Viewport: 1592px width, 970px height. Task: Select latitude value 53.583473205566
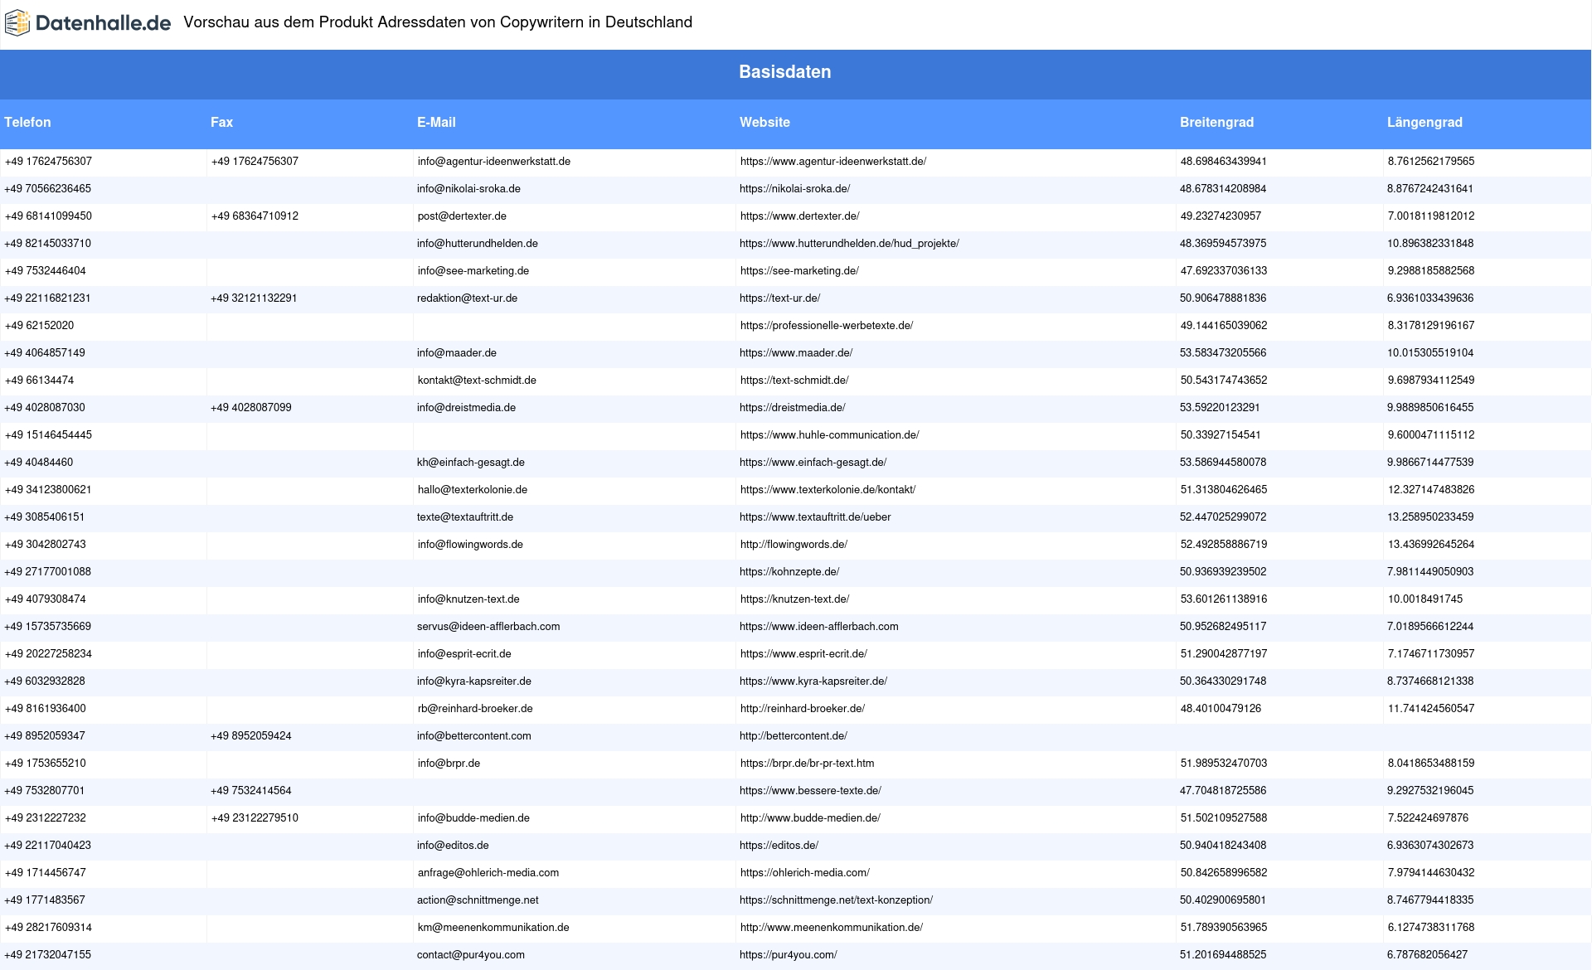click(1223, 353)
